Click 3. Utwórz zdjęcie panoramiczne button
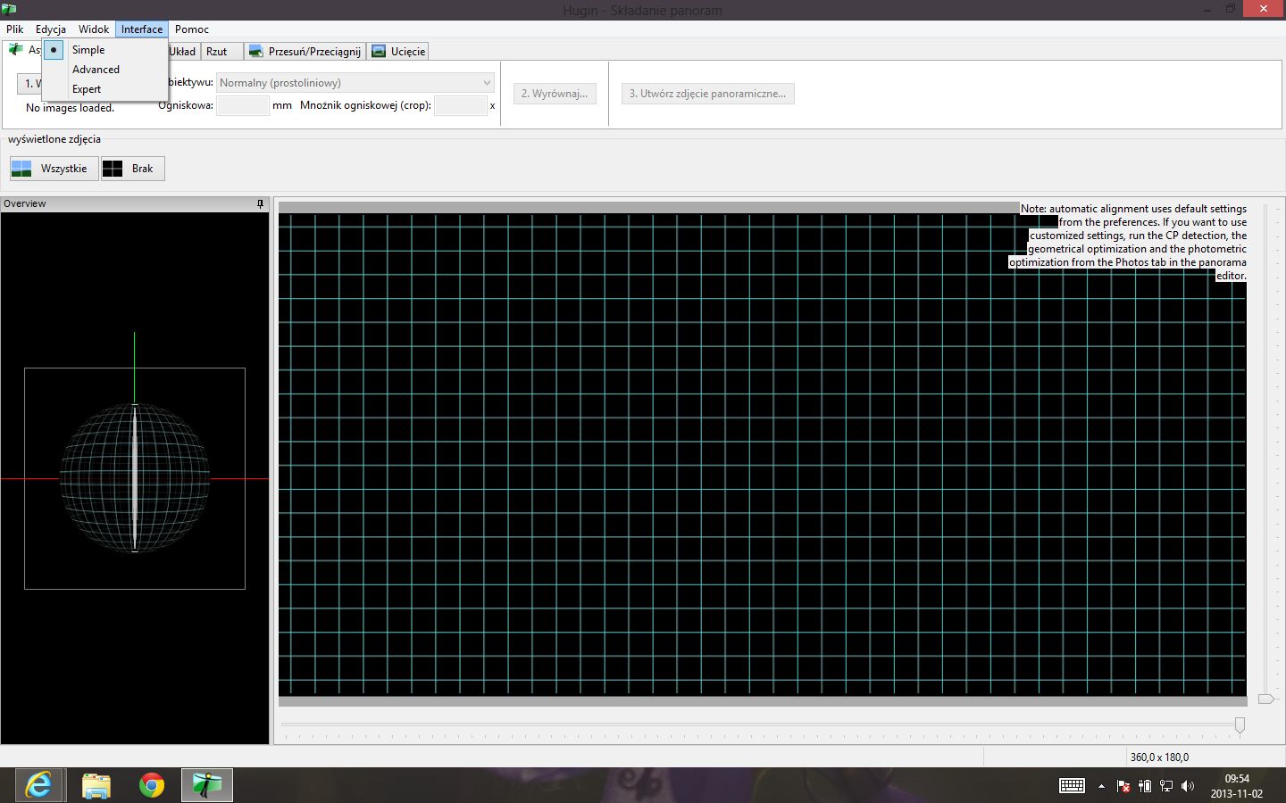 [x=708, y=94]
